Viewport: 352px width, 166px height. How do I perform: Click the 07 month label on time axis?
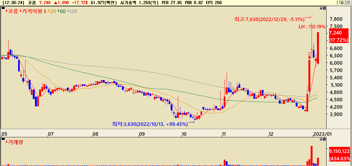50,134
